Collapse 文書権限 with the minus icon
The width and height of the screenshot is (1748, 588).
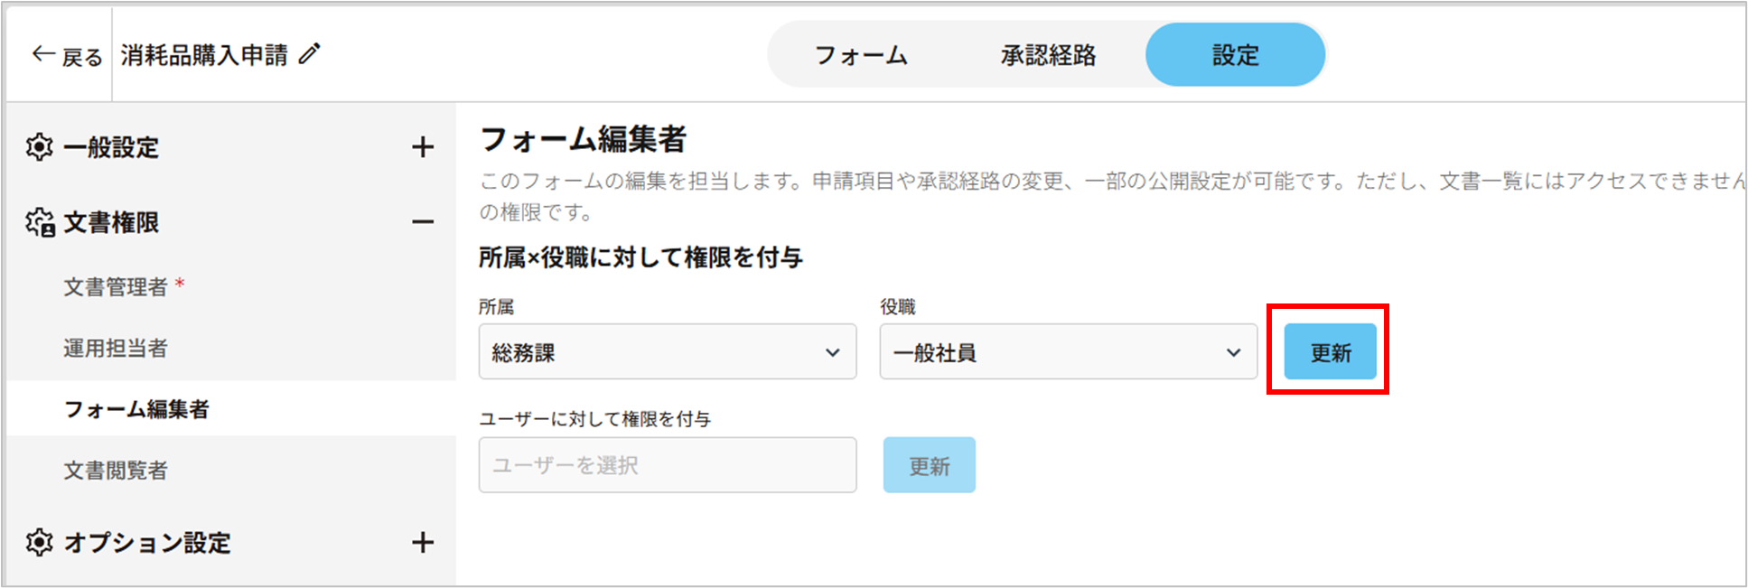(423, 222)
